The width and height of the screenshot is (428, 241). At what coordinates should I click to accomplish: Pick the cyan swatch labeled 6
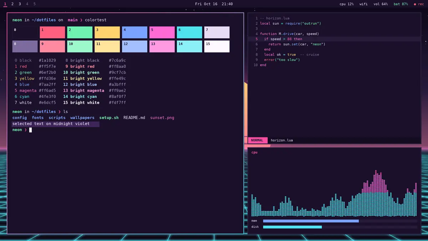click(x=189, y=32)
